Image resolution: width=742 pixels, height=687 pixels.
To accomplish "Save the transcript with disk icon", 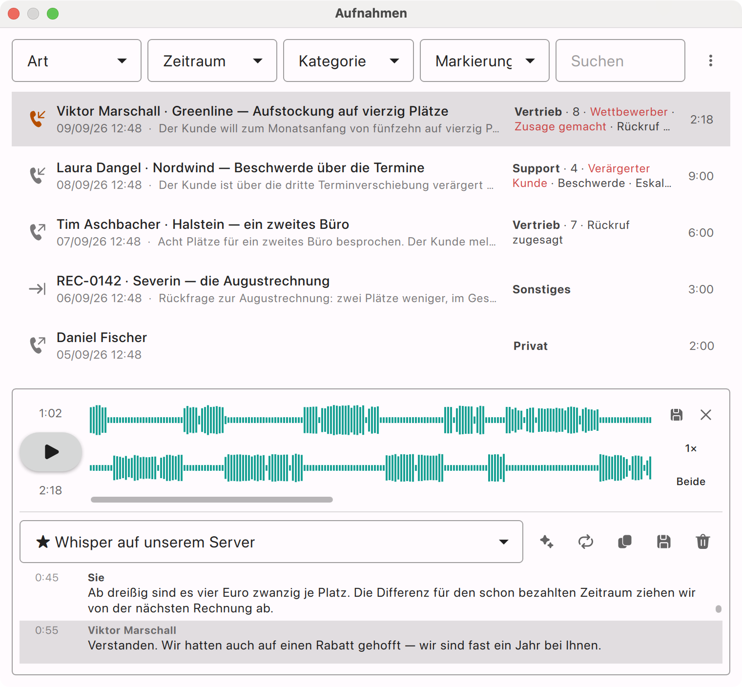I will [x=664, y=542].
